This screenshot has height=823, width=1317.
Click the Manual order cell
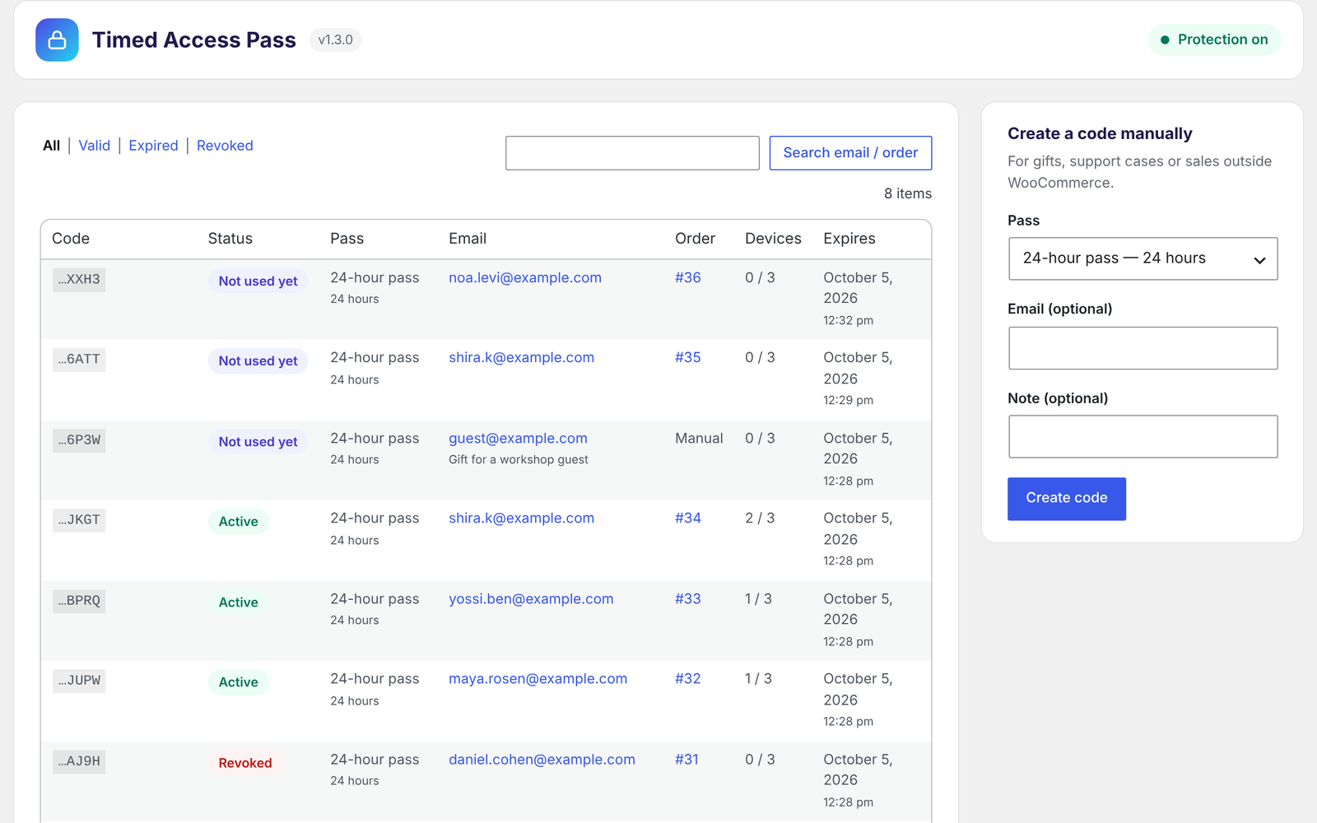[x=699, y=439]
